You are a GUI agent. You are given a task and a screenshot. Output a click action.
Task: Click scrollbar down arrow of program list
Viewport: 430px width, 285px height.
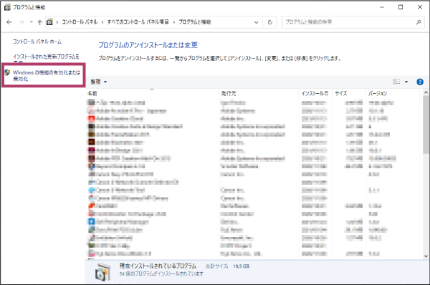[x=426, y=256]
